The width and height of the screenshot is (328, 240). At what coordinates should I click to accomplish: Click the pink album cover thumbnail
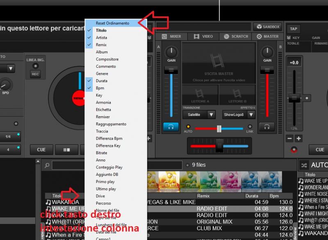(230, 182)
